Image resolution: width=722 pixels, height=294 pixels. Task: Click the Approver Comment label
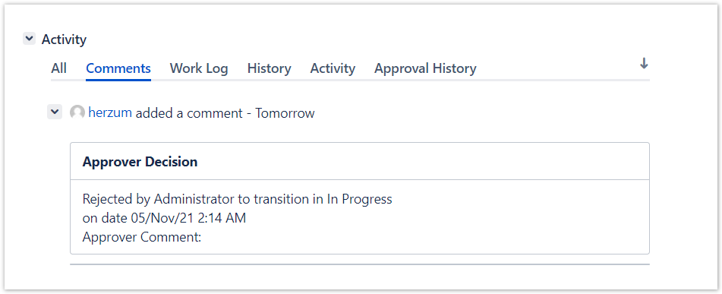(142, 237)
